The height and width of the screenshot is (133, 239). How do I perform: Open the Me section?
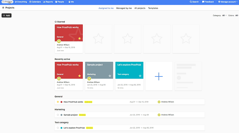click(x=71, y=2)
